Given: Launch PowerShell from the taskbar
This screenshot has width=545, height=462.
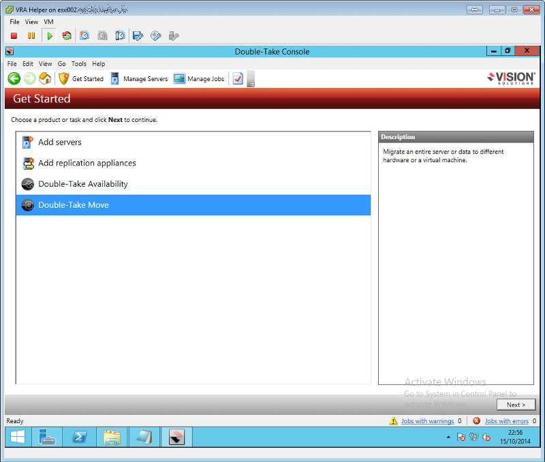Looking at the screenshot, I should coord(79,437).
